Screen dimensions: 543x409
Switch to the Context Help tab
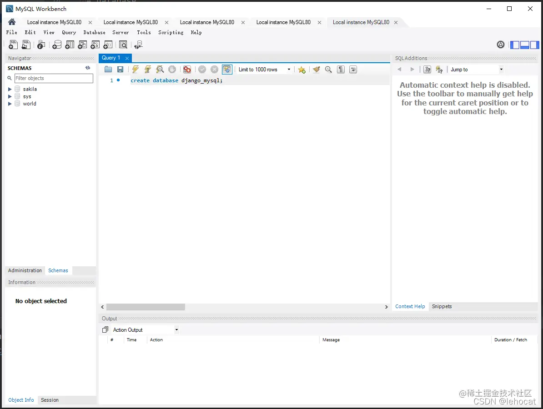pyautogui.click(x=410, y=306)
